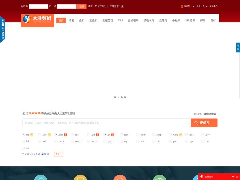The image size is (240, 180).
Task: Check the .vip domain checkbox
Action: [x=186, y=141]
